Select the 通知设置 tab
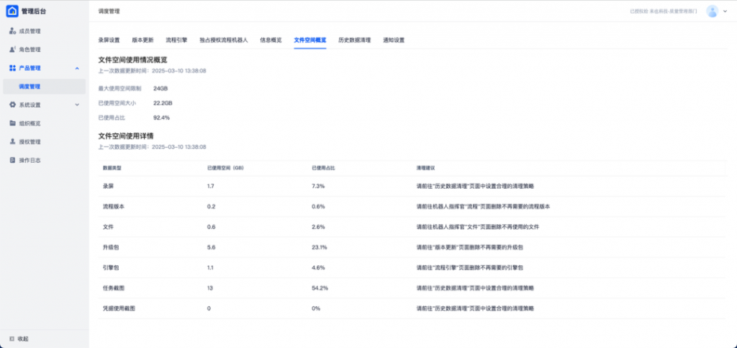This screenshot has width=737, height=348. [394, 40]
